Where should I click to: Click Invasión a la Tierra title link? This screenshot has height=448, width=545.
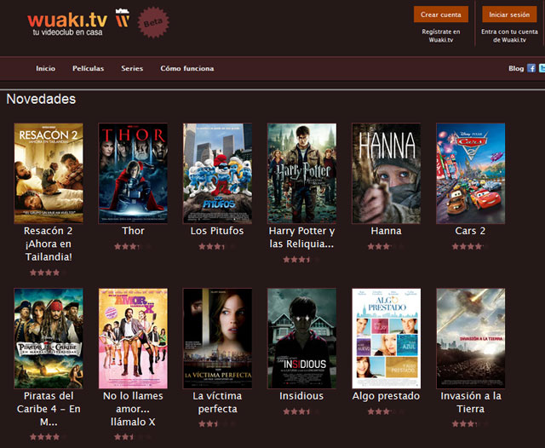pos(471,403)
